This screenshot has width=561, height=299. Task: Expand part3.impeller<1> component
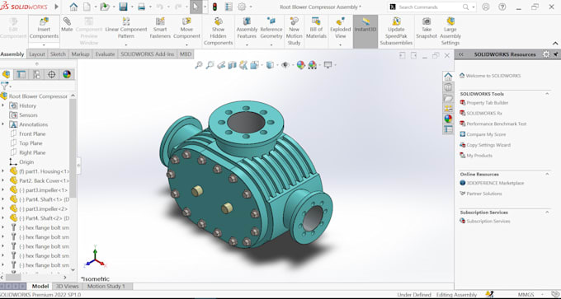(2, 189)
